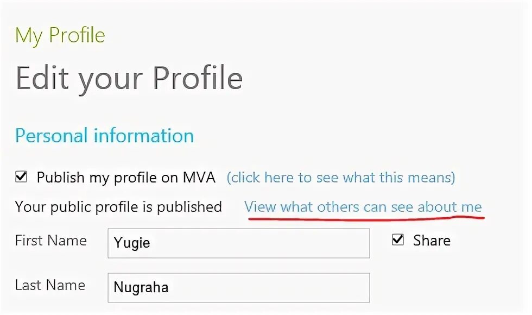Viewport: 532px width, 315px height.
Task: Click the Edit your Profile page title
Action: point(129,78)
